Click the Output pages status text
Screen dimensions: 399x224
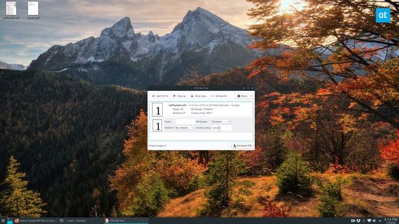point(158,146)
